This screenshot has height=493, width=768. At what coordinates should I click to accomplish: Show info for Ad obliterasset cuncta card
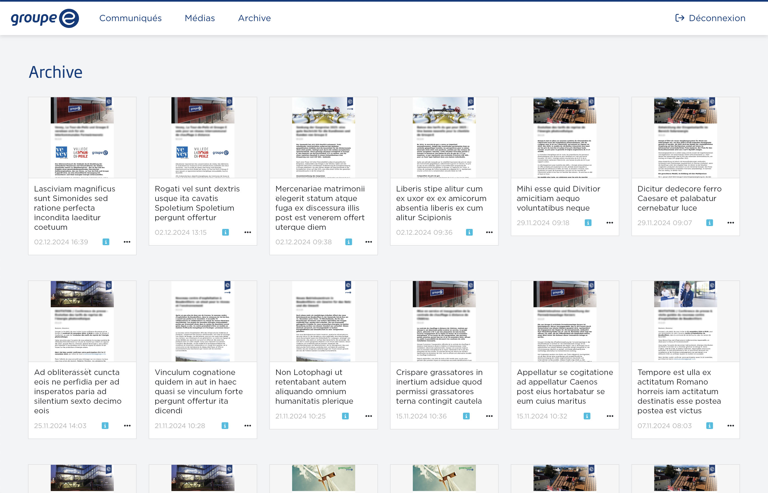point(105,426)
